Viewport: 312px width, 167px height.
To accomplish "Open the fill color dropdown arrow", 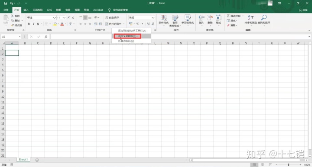I will (x=58, y=24).
